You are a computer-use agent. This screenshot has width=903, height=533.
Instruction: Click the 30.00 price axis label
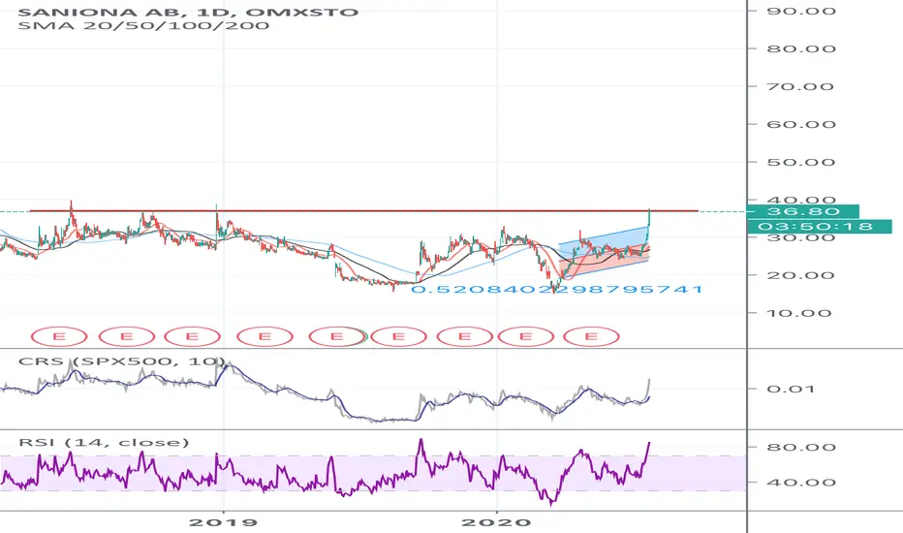click(801, 237)
